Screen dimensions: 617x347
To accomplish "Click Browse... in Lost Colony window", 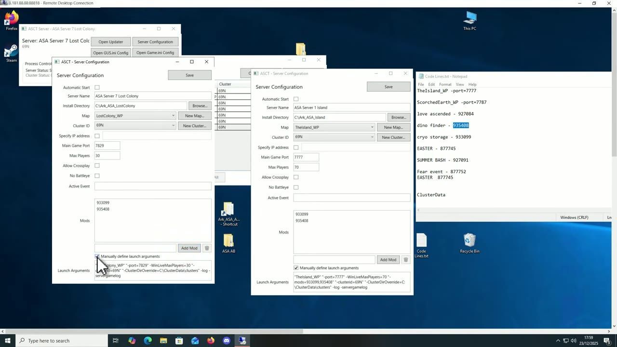I will coord(200,106).
